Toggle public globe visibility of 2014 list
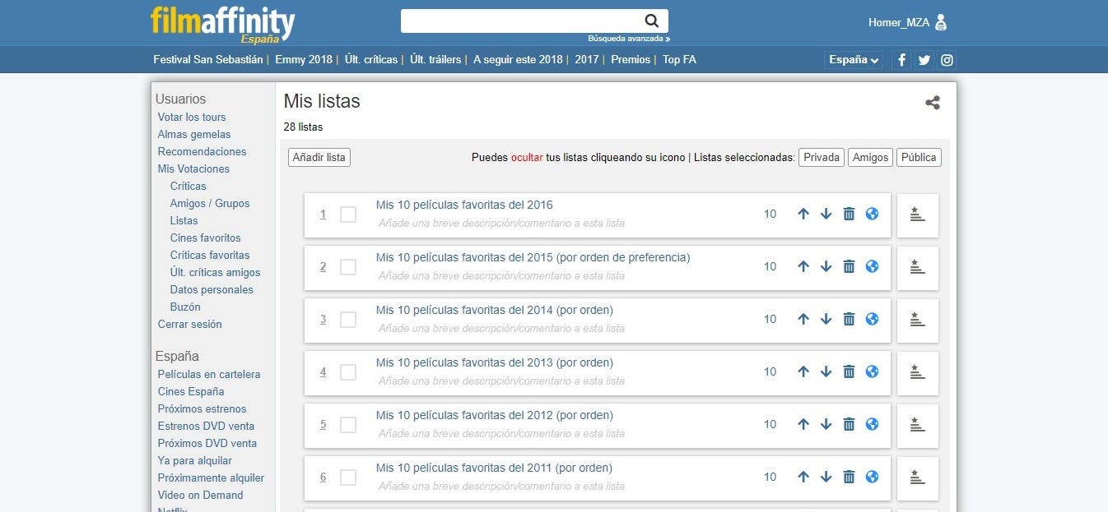 point(872,319)
